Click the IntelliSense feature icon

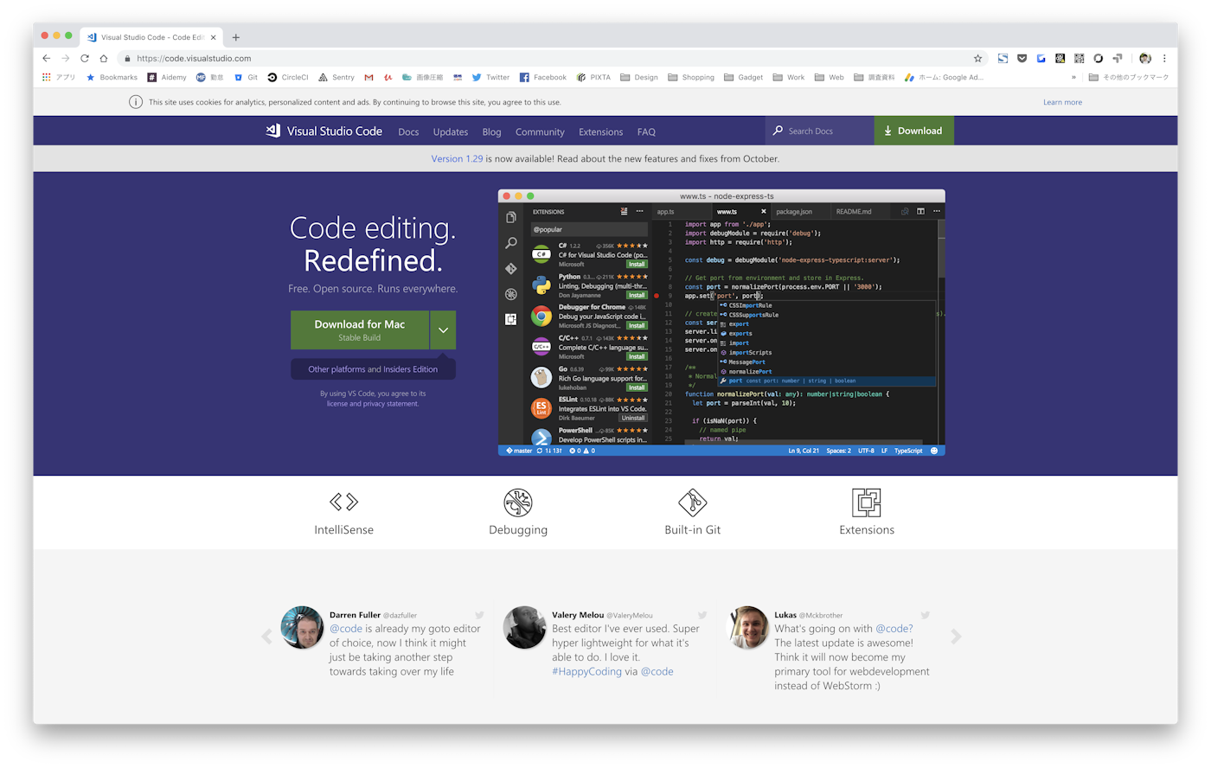343,502
